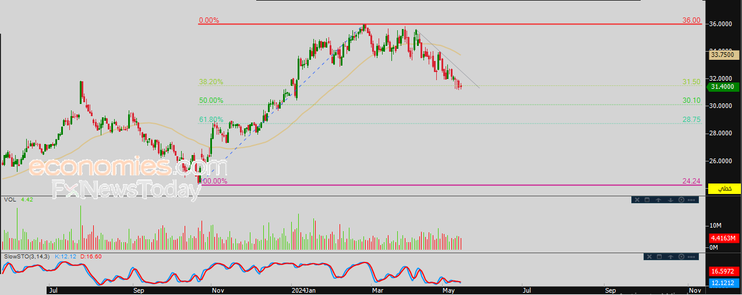742x295 pixels.
Task: Click the 31.50 Fibonacci price label
Action: tap(691, 82)
